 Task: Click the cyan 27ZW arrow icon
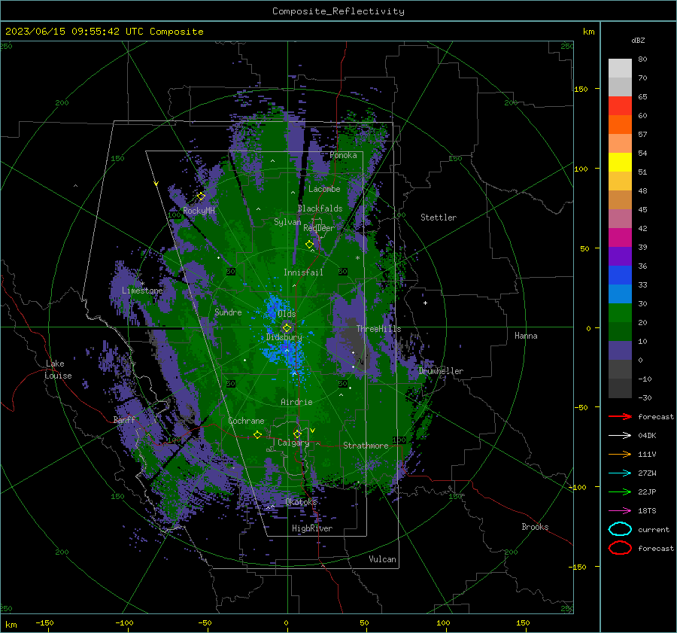(620, 473)
